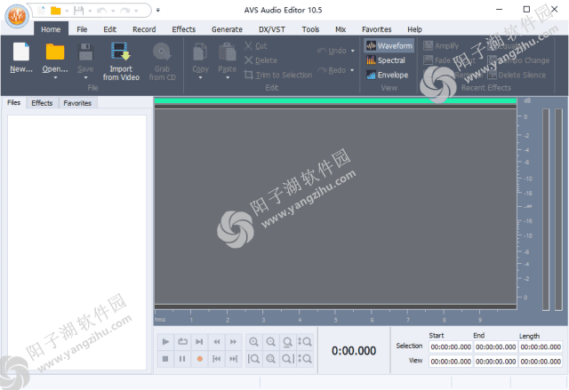Open the Record ribbon tab
This screenshot has height=390, width=569.
144,29
